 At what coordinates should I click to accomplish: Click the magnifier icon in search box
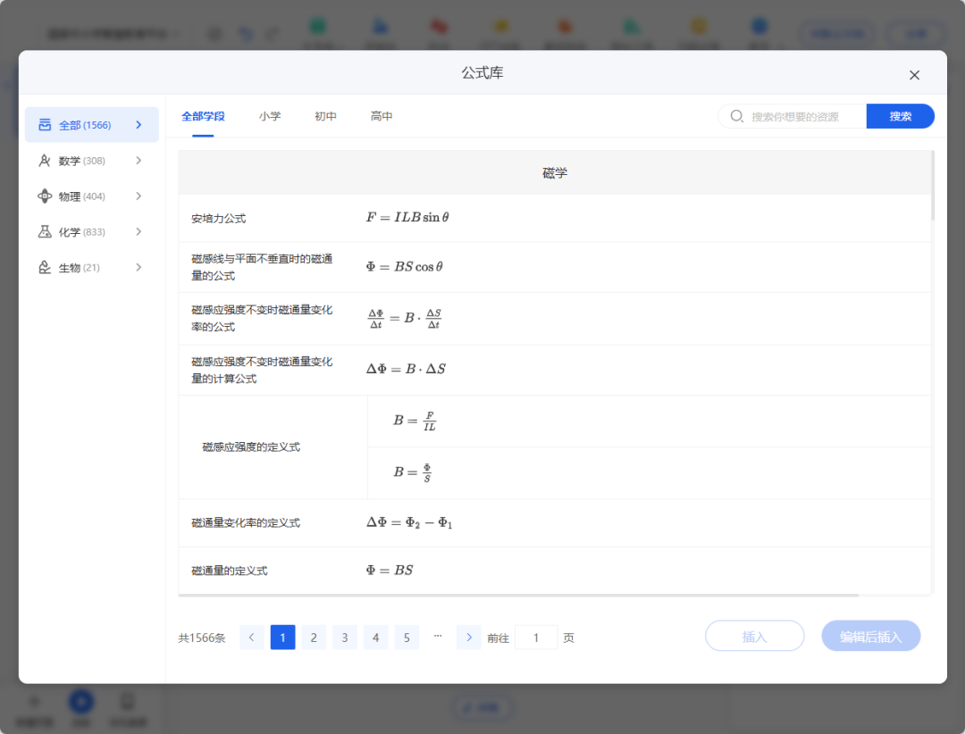[736, 116]
